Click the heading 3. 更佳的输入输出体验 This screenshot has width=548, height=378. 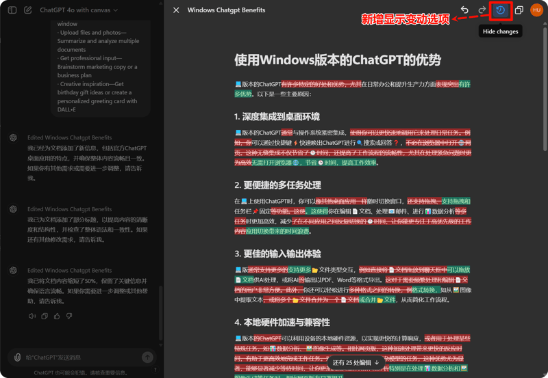tap(277, 254)
